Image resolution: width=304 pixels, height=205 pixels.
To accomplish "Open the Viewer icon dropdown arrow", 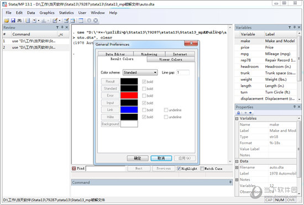I will pos(39,20).
